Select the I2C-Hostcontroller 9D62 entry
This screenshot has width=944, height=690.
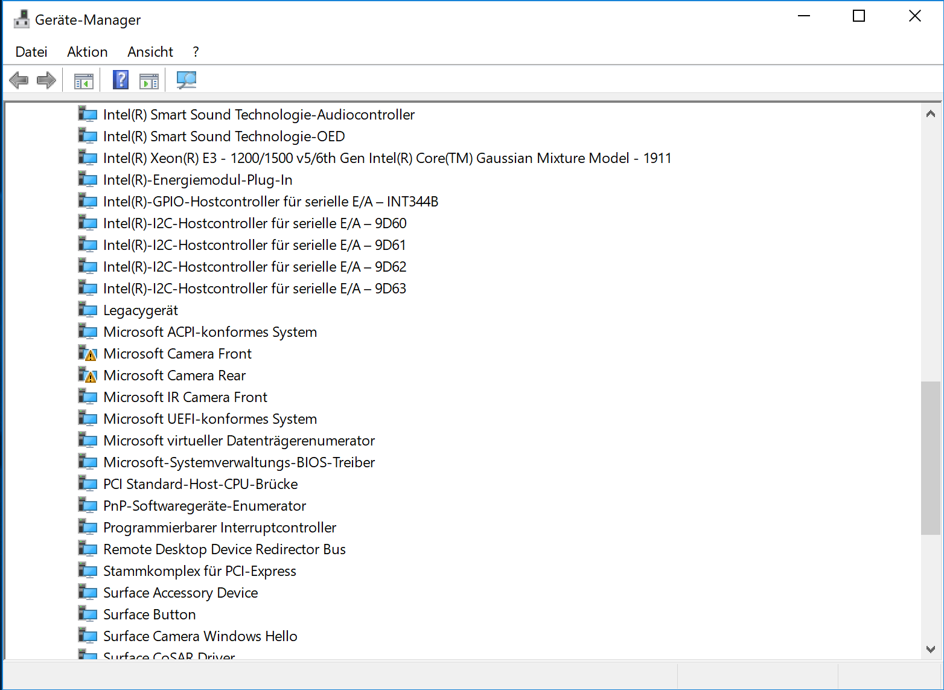pyautogui.click(x=255, y=267)
